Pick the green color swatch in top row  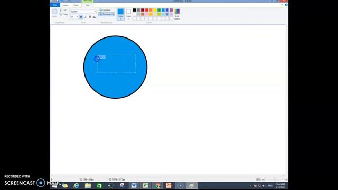pyautogui.click(x=159, y=10)
